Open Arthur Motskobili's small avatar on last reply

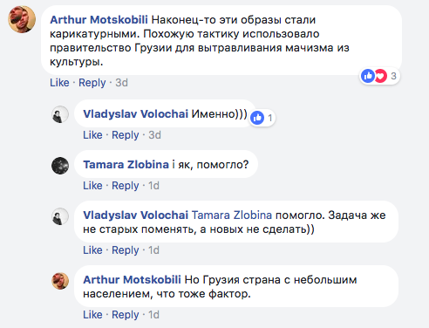[60, 281]
